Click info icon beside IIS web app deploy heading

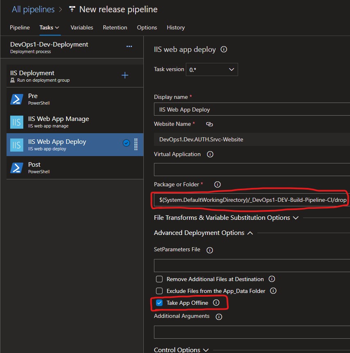[x=224, y=49]
